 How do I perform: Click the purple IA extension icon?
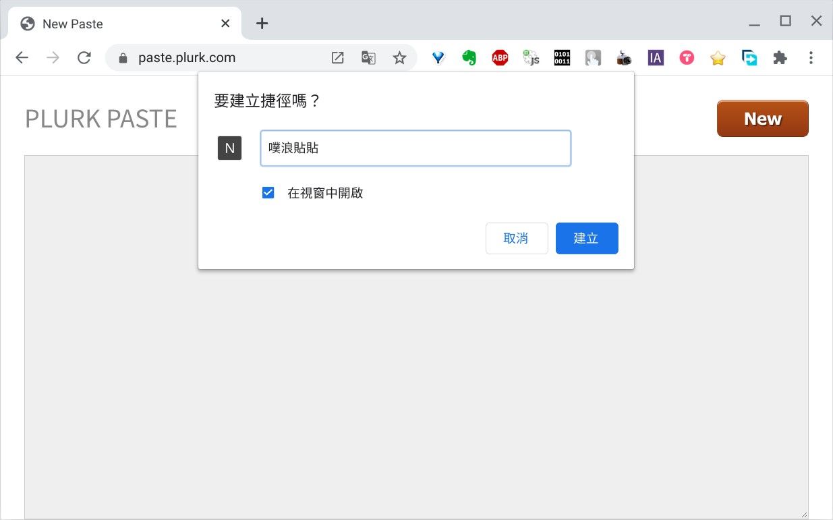pos(655,58)
